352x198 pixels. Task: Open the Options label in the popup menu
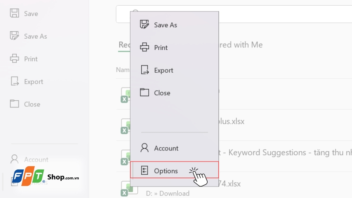[166, 171]
